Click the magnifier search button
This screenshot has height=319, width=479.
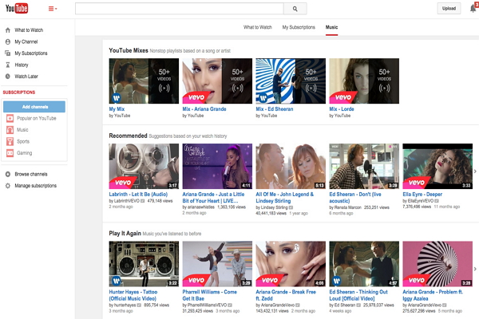(295, 9)
